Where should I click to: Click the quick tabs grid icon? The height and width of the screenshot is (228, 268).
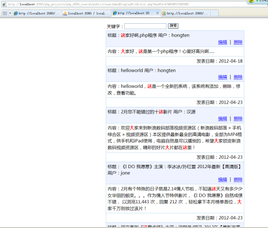click(5, 13)
